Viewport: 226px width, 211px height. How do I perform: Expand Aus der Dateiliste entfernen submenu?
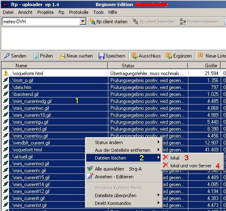coord(159,150)
